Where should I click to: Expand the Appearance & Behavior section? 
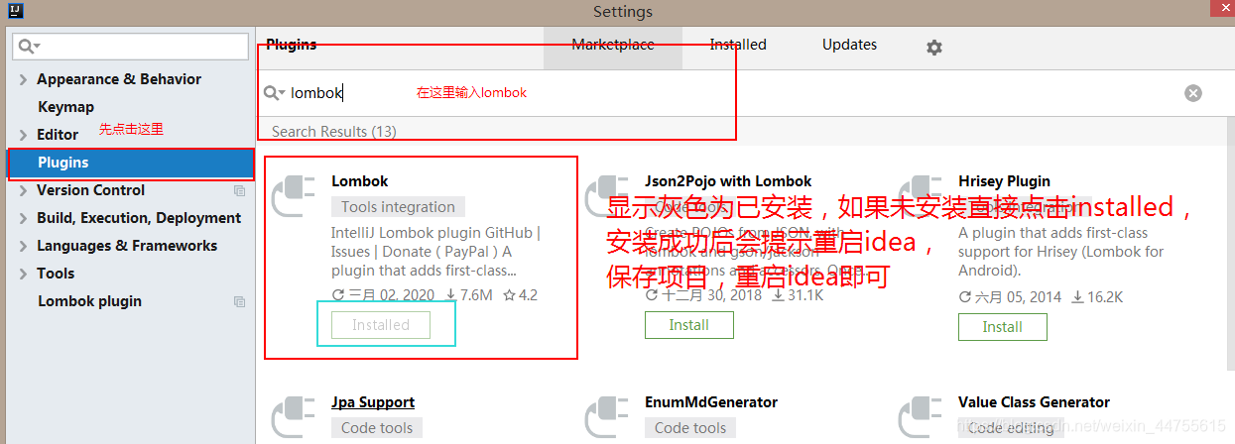point(23,79)
